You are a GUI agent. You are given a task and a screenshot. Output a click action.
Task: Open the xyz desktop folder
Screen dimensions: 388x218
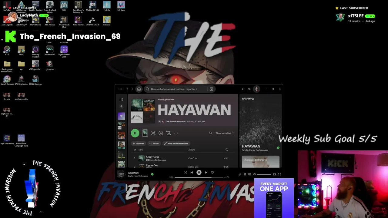(x=21, y=65)
